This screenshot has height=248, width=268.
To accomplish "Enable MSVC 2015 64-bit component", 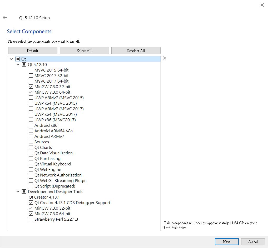I will point(31,70).
